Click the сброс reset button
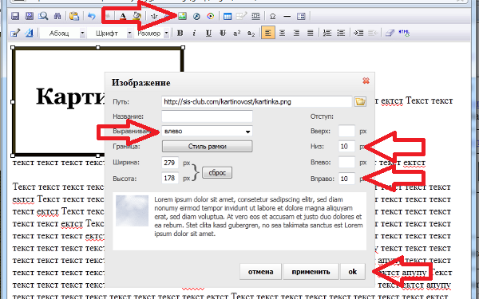The image size is (479, 299). (x=217, y=173)
